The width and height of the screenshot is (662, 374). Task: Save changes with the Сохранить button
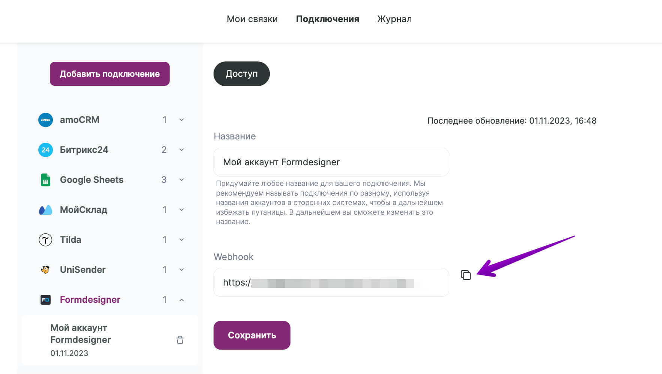(x=252, y=335)
